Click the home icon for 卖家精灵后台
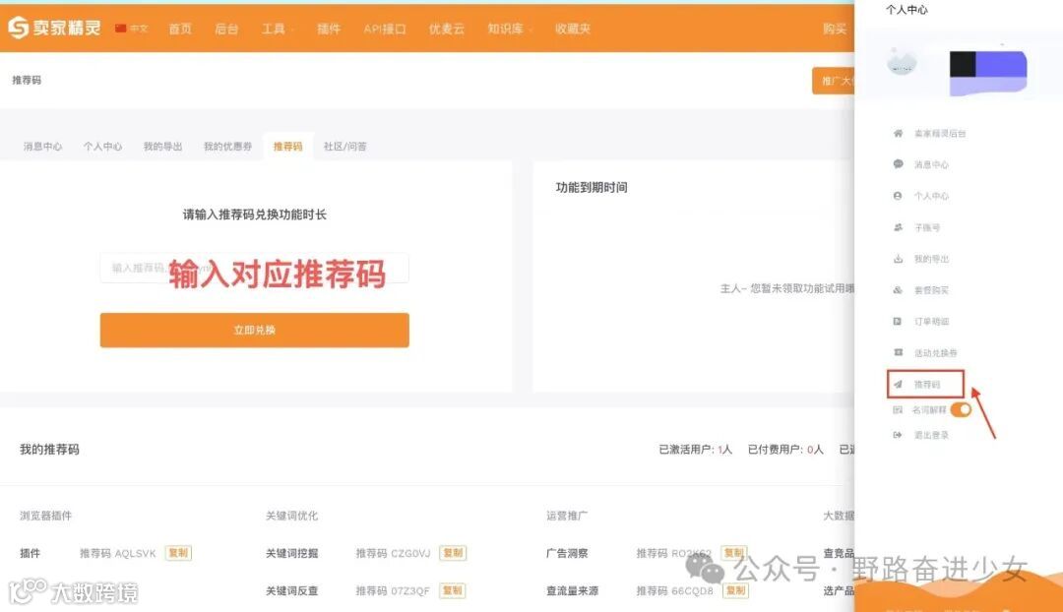Viewport: 1063px width, 612px height. tap(898, 134)
